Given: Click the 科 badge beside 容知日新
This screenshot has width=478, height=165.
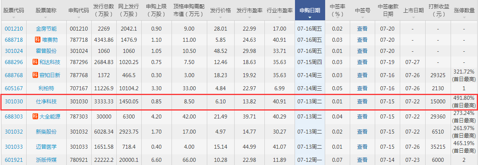Looking at the screenshot, I should 35,75.
